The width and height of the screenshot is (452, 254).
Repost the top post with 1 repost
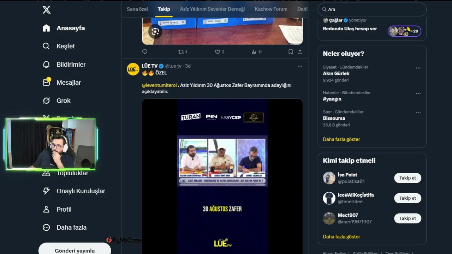coord(183,52)
